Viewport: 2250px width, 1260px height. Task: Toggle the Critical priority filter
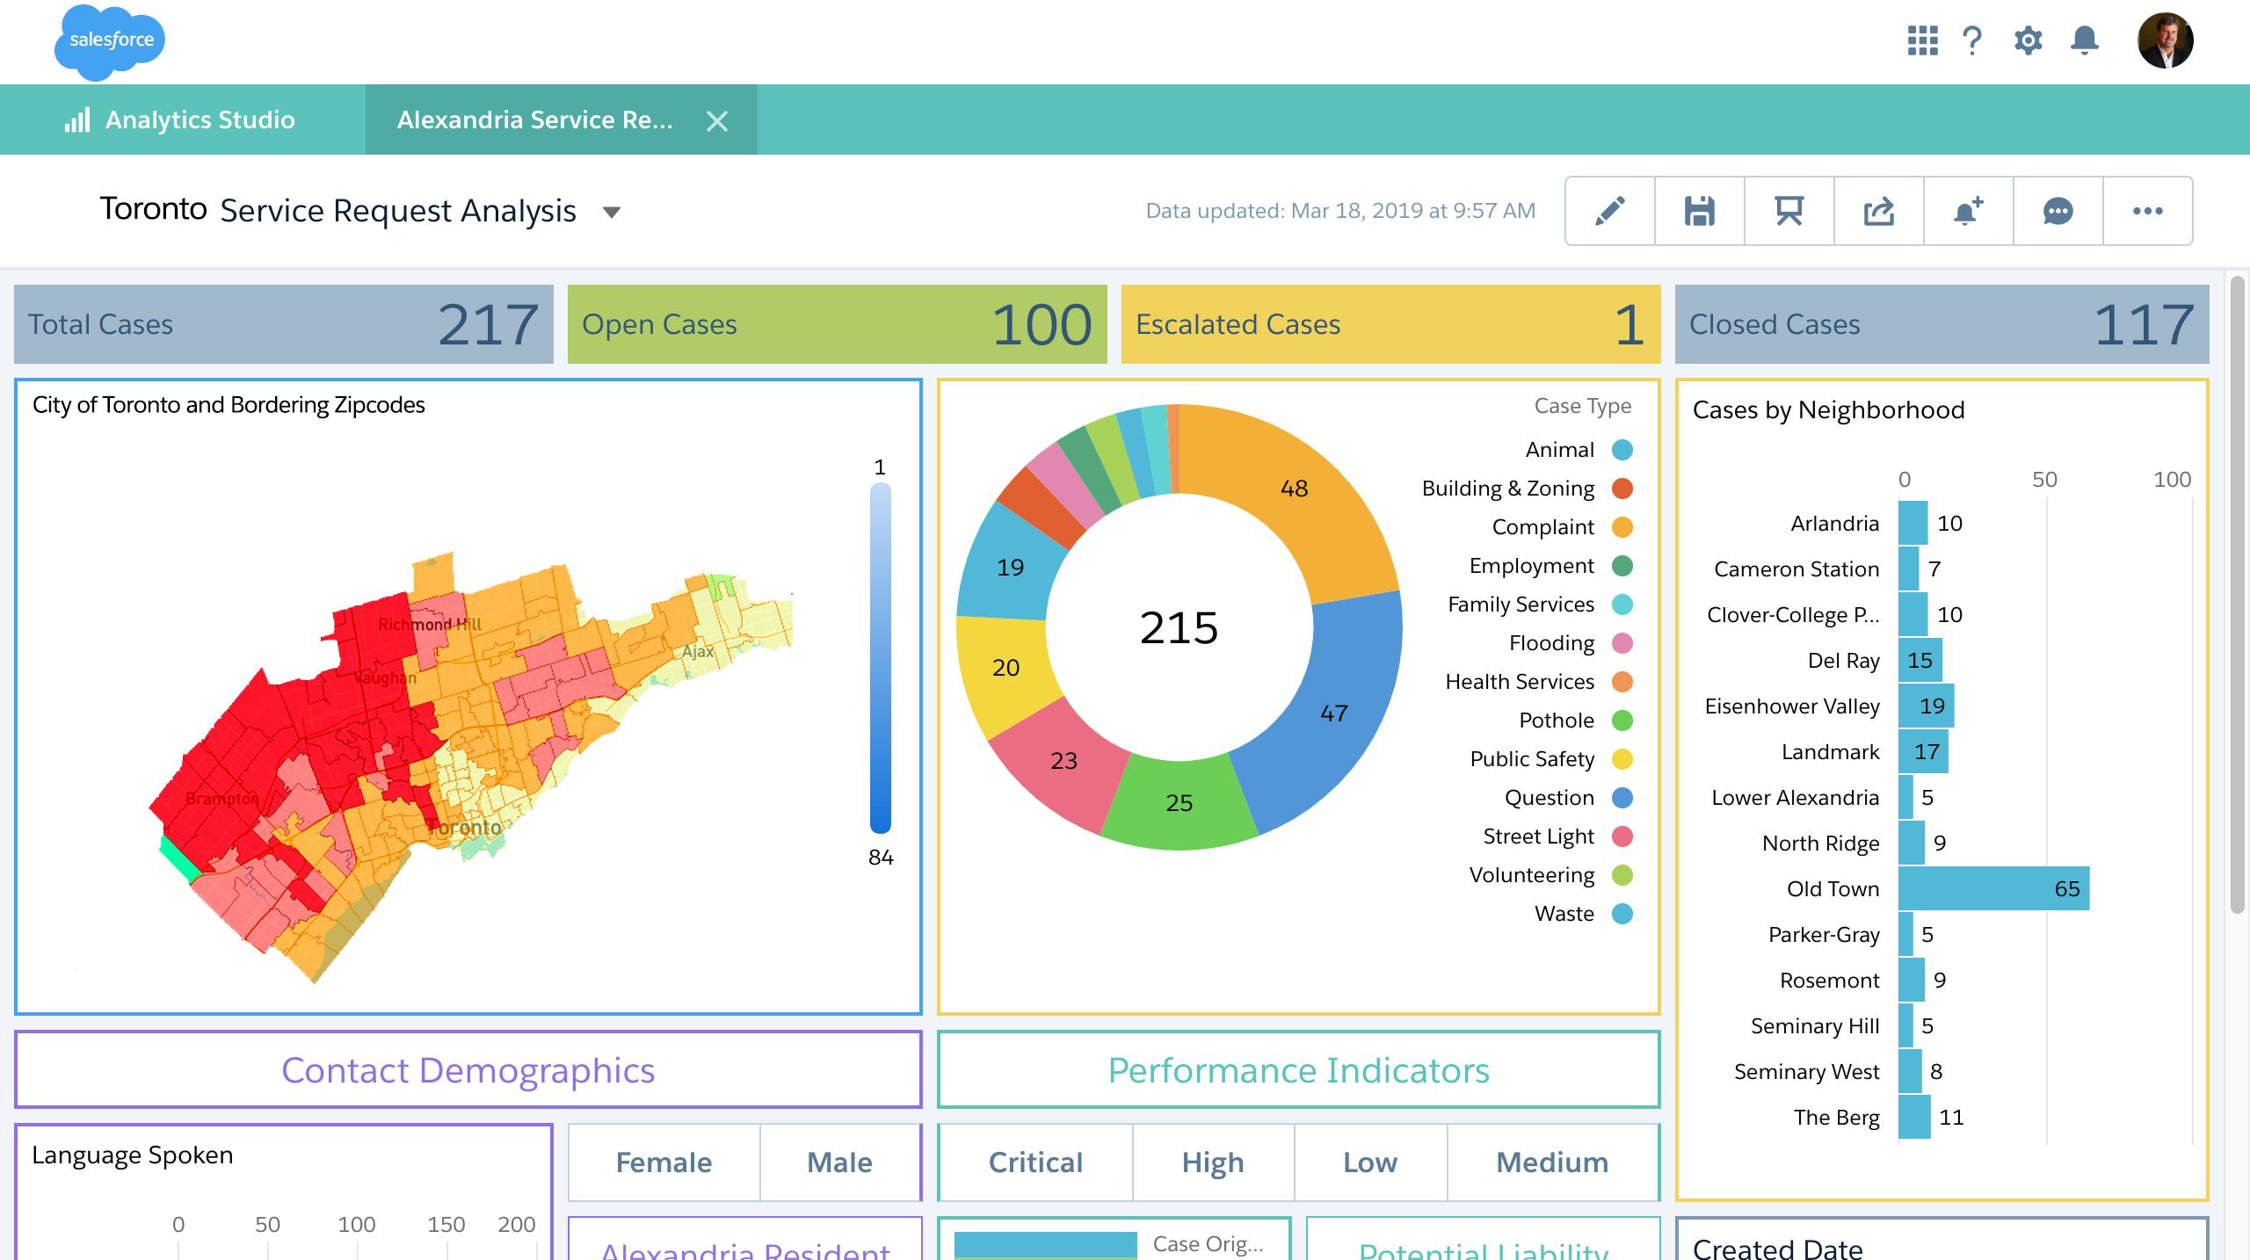1035,1162
